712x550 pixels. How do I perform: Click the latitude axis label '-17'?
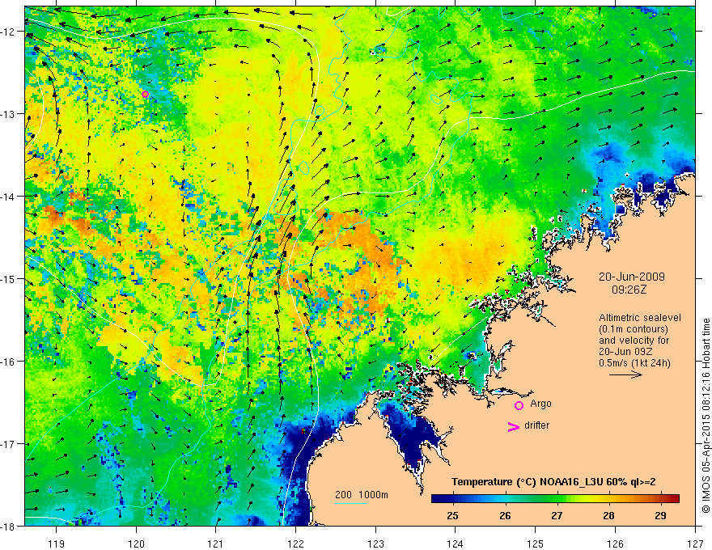pyautogui.click(x=9, y=443)
